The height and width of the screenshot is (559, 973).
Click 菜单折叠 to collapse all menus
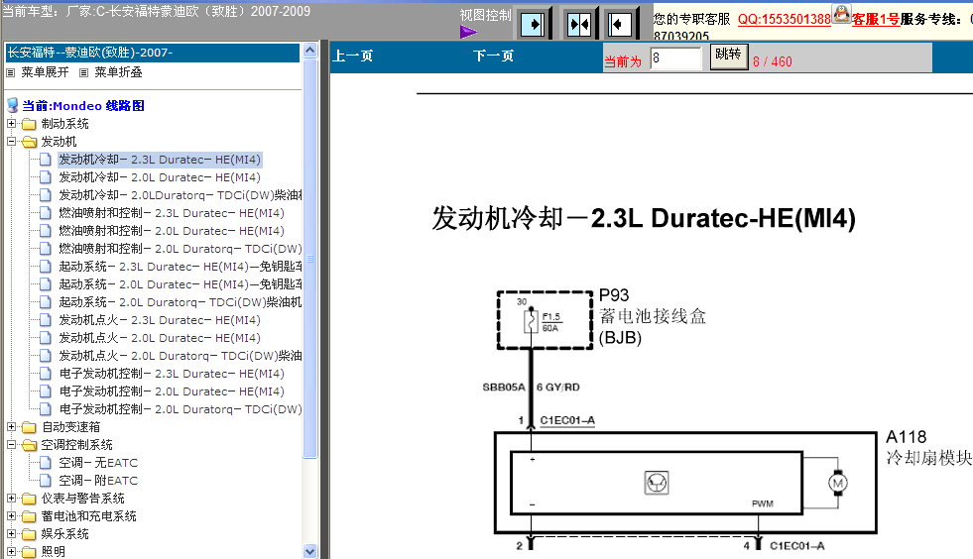click(x=118, y=72)
